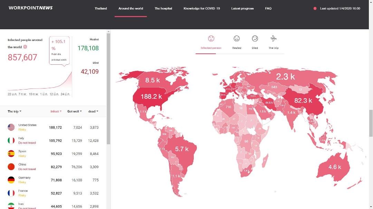Click 'Do not travel' under Italy

(x=27, y=143)
